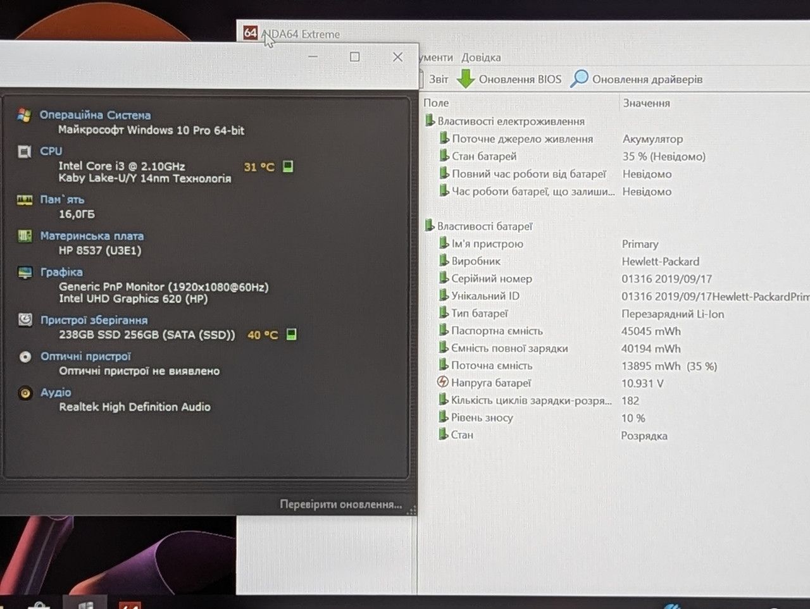
Task: Select the Майкрософт Windows 10 Pro 64-bit text
Action: coord(151,130)
